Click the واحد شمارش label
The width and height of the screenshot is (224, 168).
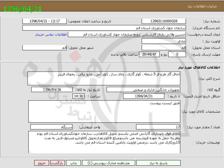click(x=89, y=127)
